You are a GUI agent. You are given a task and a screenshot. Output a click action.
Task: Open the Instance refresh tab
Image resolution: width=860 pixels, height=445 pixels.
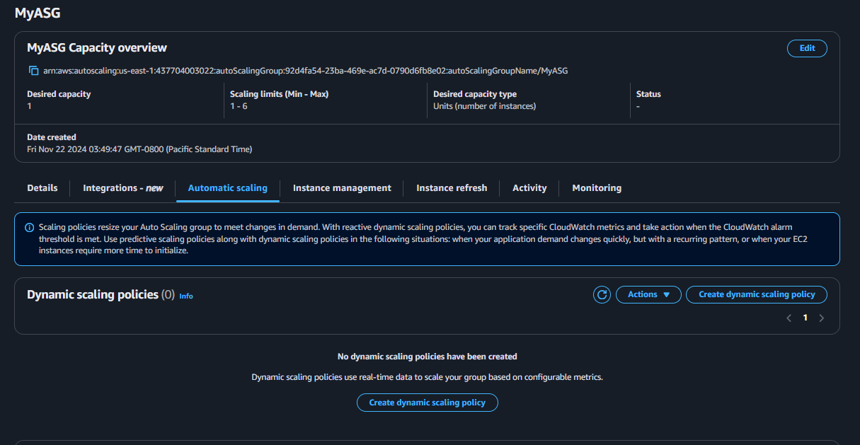[x=452, y=188]
